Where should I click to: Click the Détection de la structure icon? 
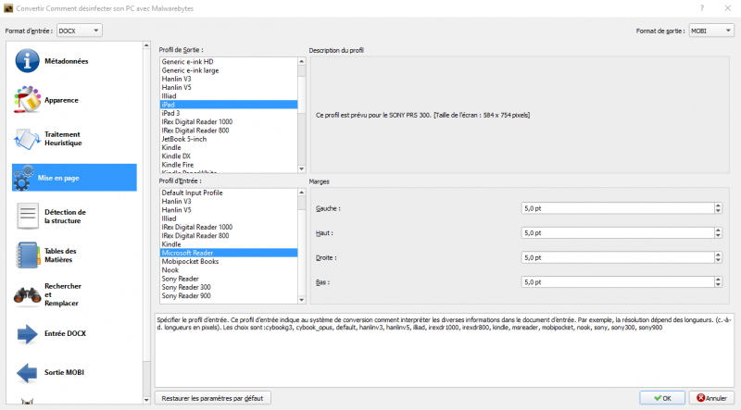(x=26, y=217)
